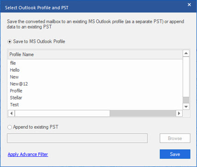Click the Profile Name column header
The height and width of the screenshot is (167, 197).
tap(95, 55)
